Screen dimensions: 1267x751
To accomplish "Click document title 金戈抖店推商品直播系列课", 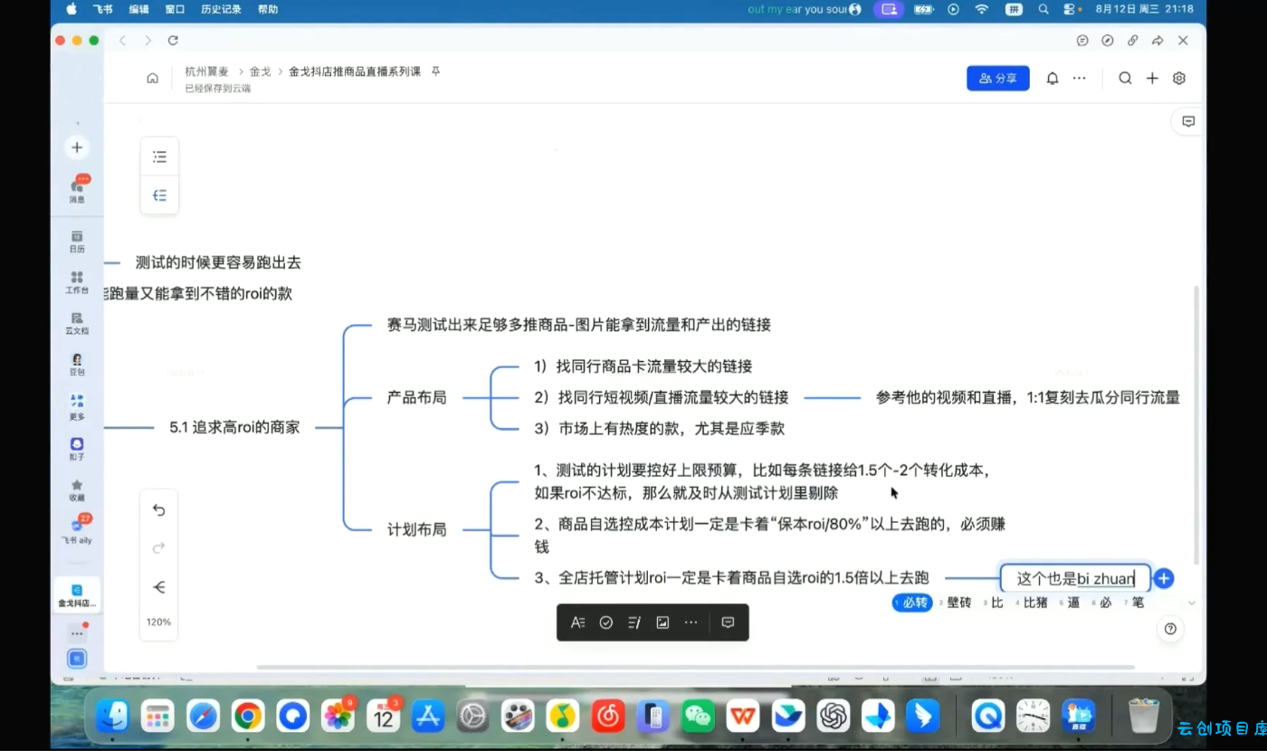I will point(355,71).
